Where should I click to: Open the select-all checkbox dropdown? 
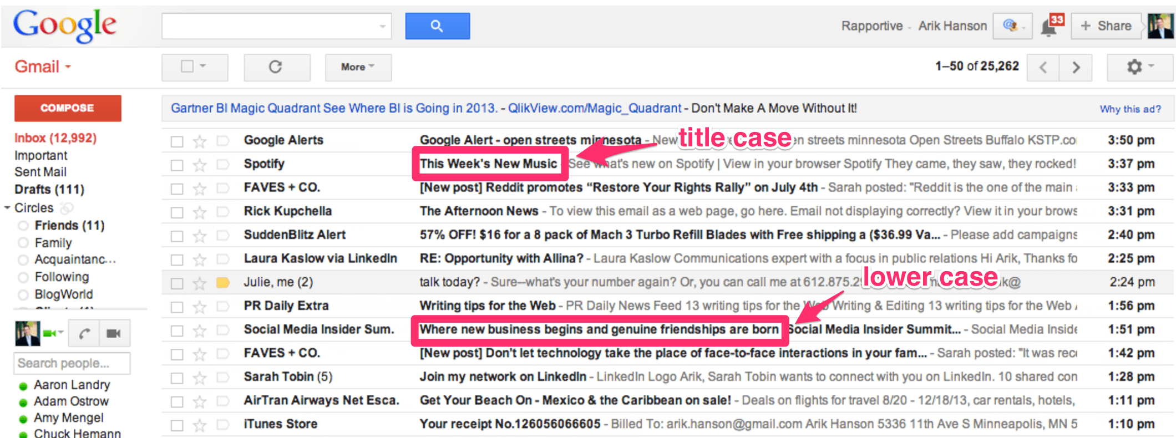coord(195,67)
